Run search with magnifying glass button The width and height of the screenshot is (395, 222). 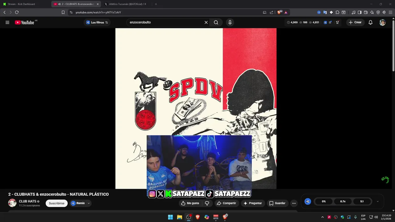pyautogui.click(x=216, y=23)
